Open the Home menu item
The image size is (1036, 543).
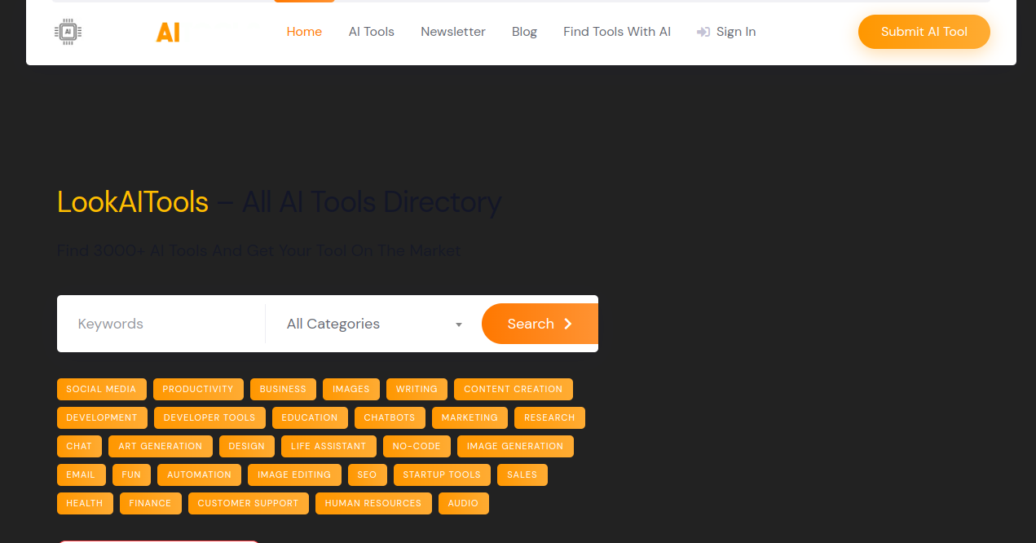[304, 32]
